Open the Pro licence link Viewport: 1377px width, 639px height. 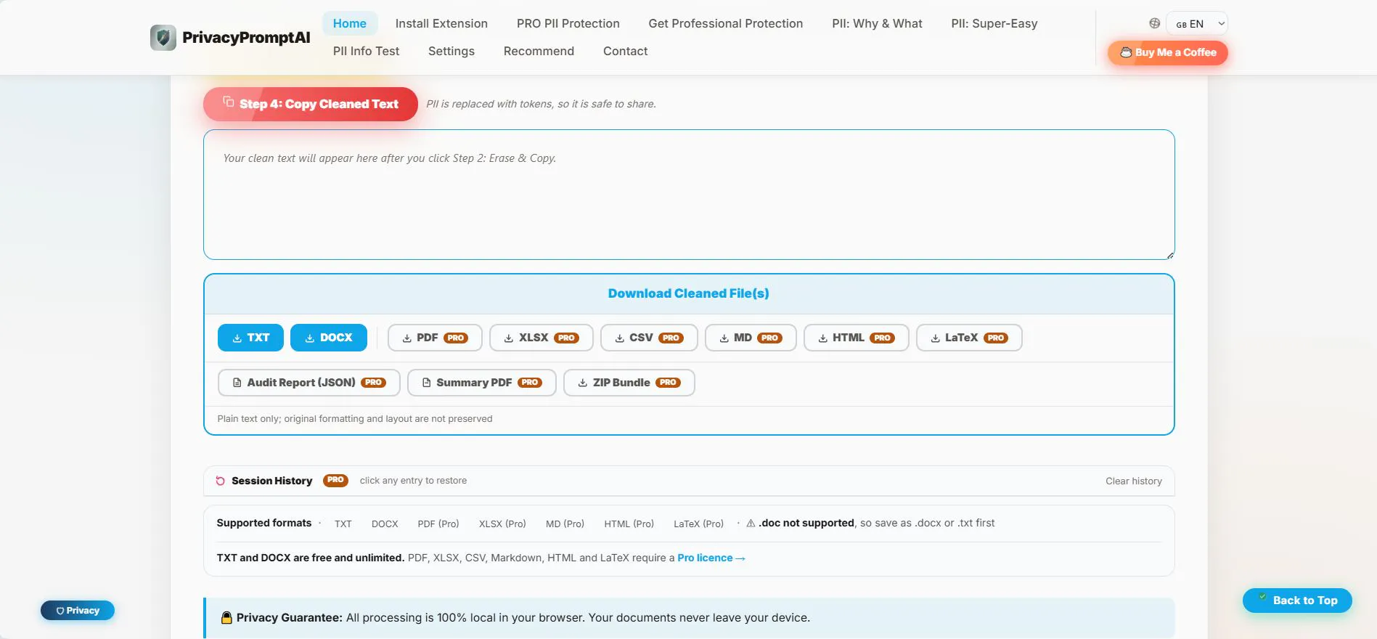[x=711, y=558]
